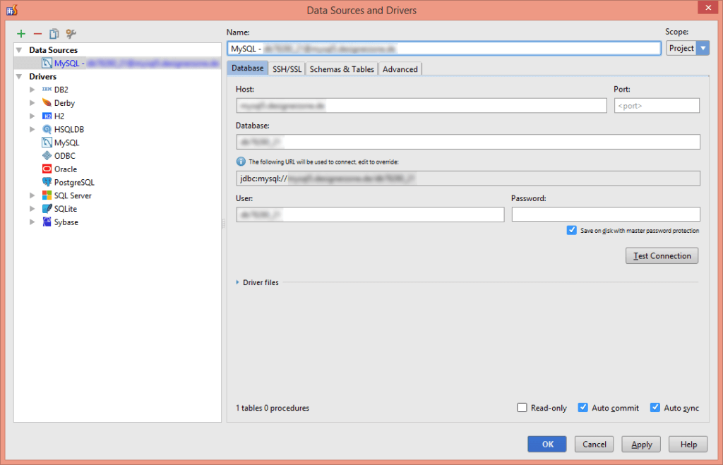Image resolution: width=723 pixels, height=465 pixels.
Task: Add a new data source with the plus icon
Action: tap(20, 33)
